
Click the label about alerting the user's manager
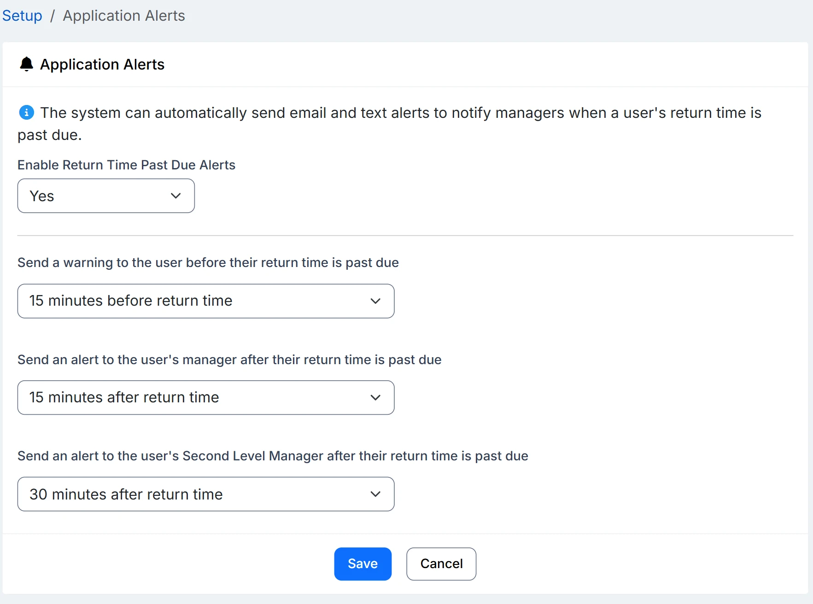pyautogui.click(x=229, y=360)
